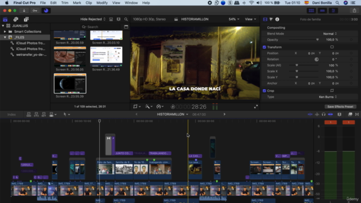361x203 pixels.
Task: Open the Modify menu
Action: (102, 3)
